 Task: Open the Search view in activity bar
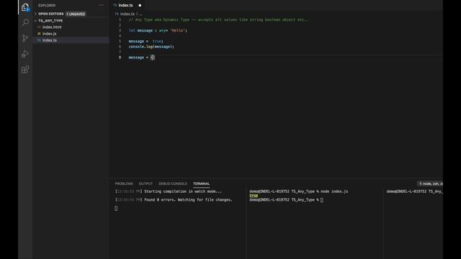(25, 22)
